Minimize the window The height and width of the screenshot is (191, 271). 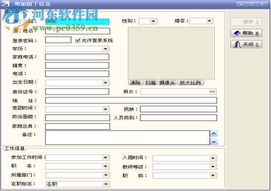point(241,3)
